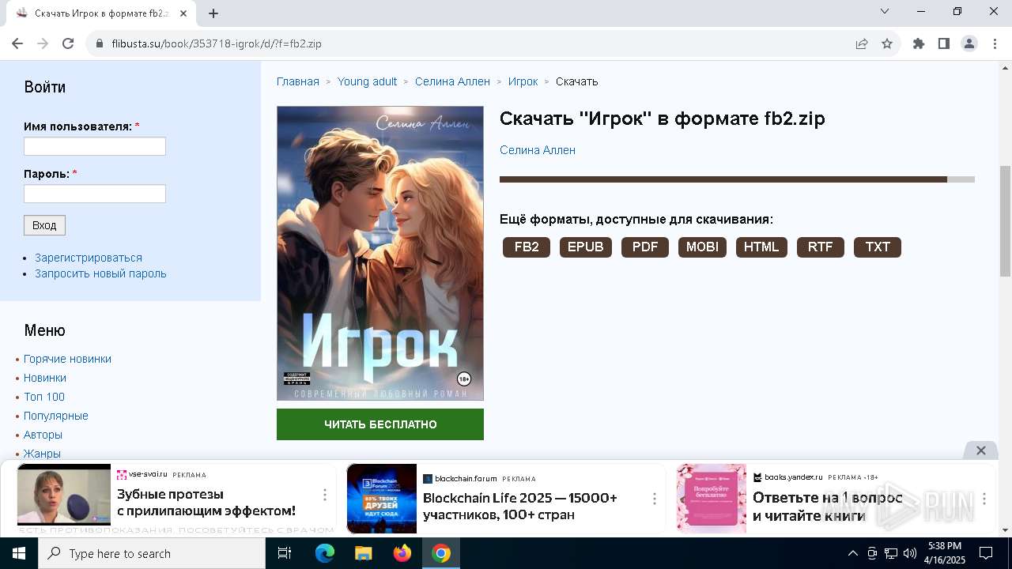Click the site lock icon in address bar
The image size is (1012, 569).
tap(100, 43)
